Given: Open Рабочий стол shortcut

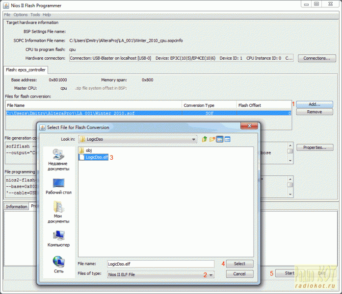Looking at the screenshot, I should pyautogui.click(x=58, y=186).
